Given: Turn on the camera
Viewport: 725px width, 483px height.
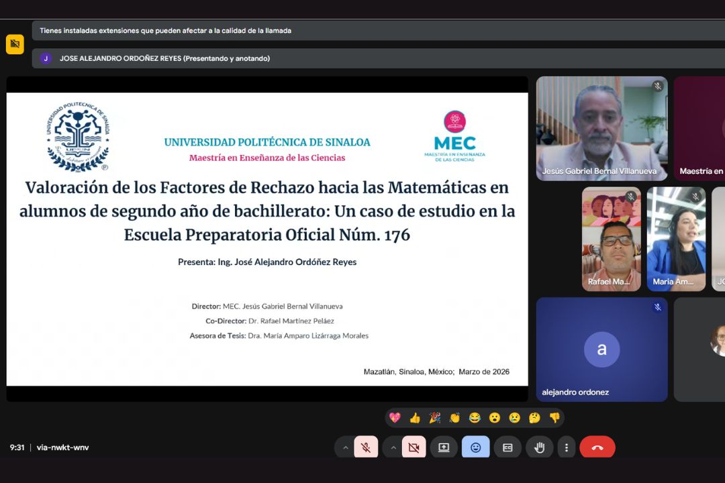Looking at the screenshot, I should coord(414,447).
